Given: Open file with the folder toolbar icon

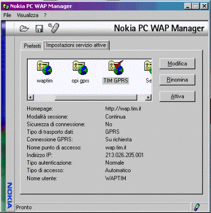Looking at the screenshot, I should pyautogui.click(x=25, y=28).
